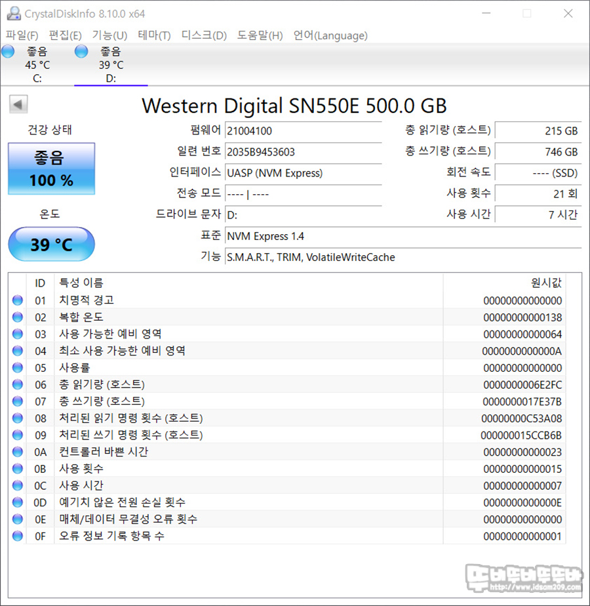Click the serial number field 2035B9453603
This screenshot has height=606, width=590.
(304, 151)
